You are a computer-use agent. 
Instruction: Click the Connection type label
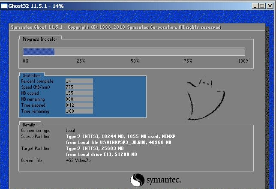click(x=36, y=131)
